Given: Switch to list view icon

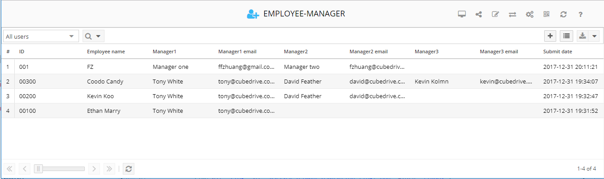Looking at the screenshot, I should [567, 36].
